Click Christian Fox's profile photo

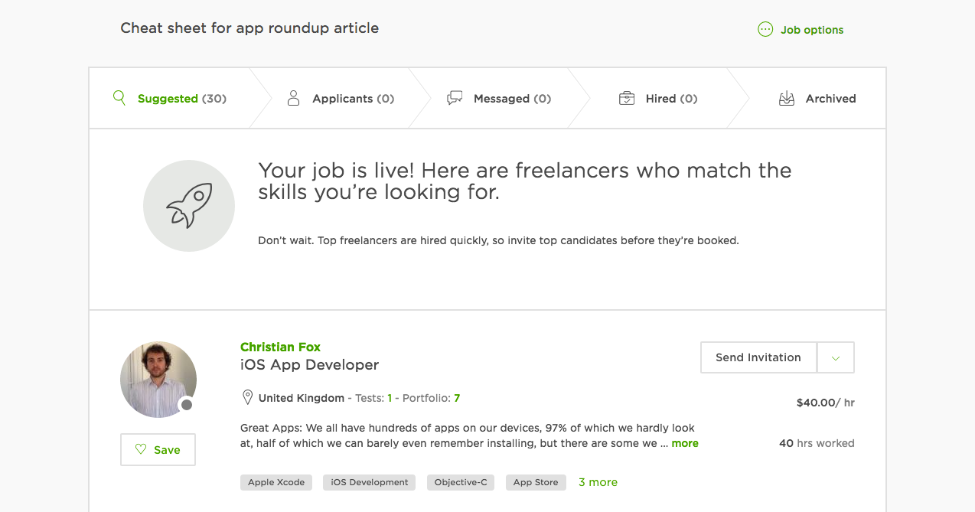coord(158,380)
